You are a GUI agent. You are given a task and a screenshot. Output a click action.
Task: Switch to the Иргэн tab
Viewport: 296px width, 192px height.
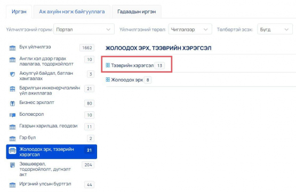(19, 12)
